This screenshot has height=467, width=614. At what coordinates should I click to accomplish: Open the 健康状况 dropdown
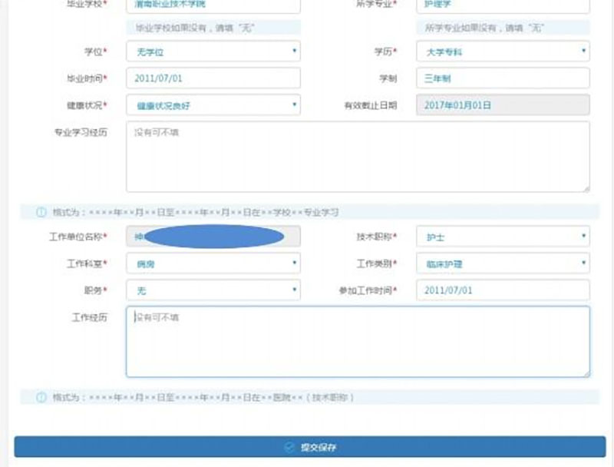[x=213, y=105]
